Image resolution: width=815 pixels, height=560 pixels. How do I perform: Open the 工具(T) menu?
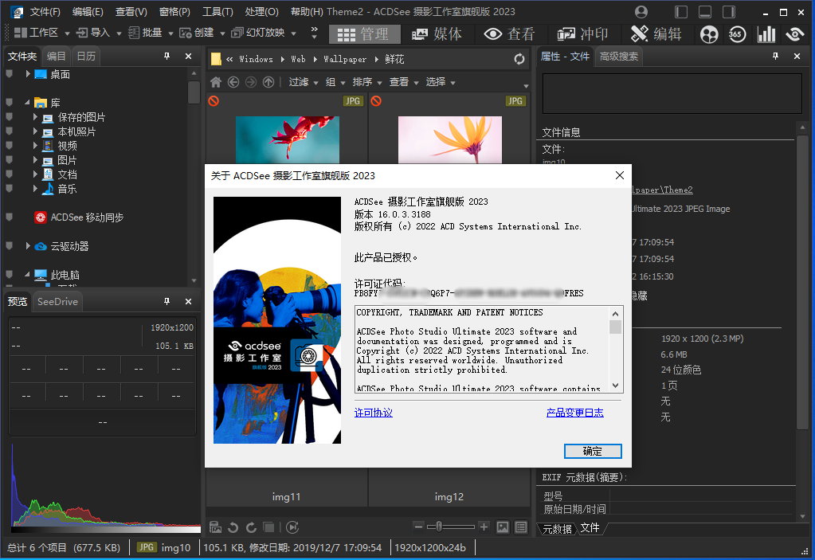pyautogui.click(x=217, y=11)
